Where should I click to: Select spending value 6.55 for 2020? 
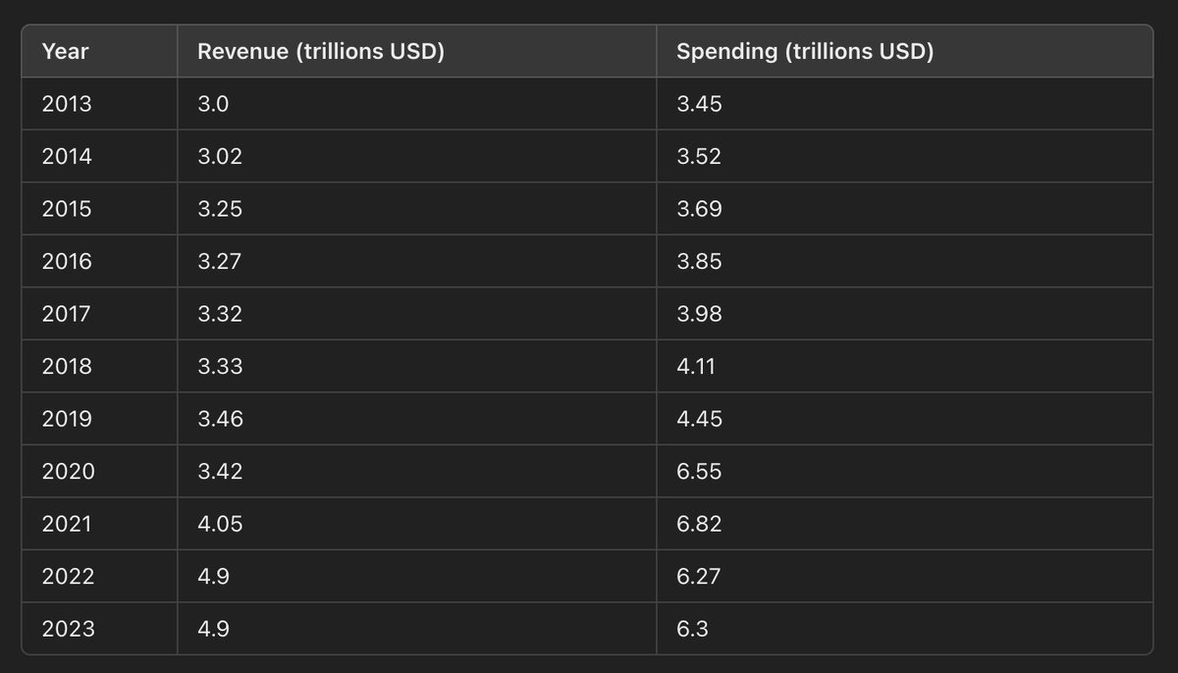(699, 471)
